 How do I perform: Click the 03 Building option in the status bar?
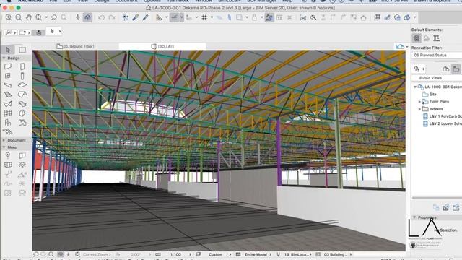(335, 254)
